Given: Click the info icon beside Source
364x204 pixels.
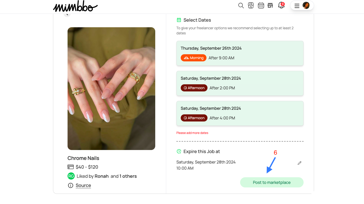Looking at the screenshot, I should [x=70, y=185].
